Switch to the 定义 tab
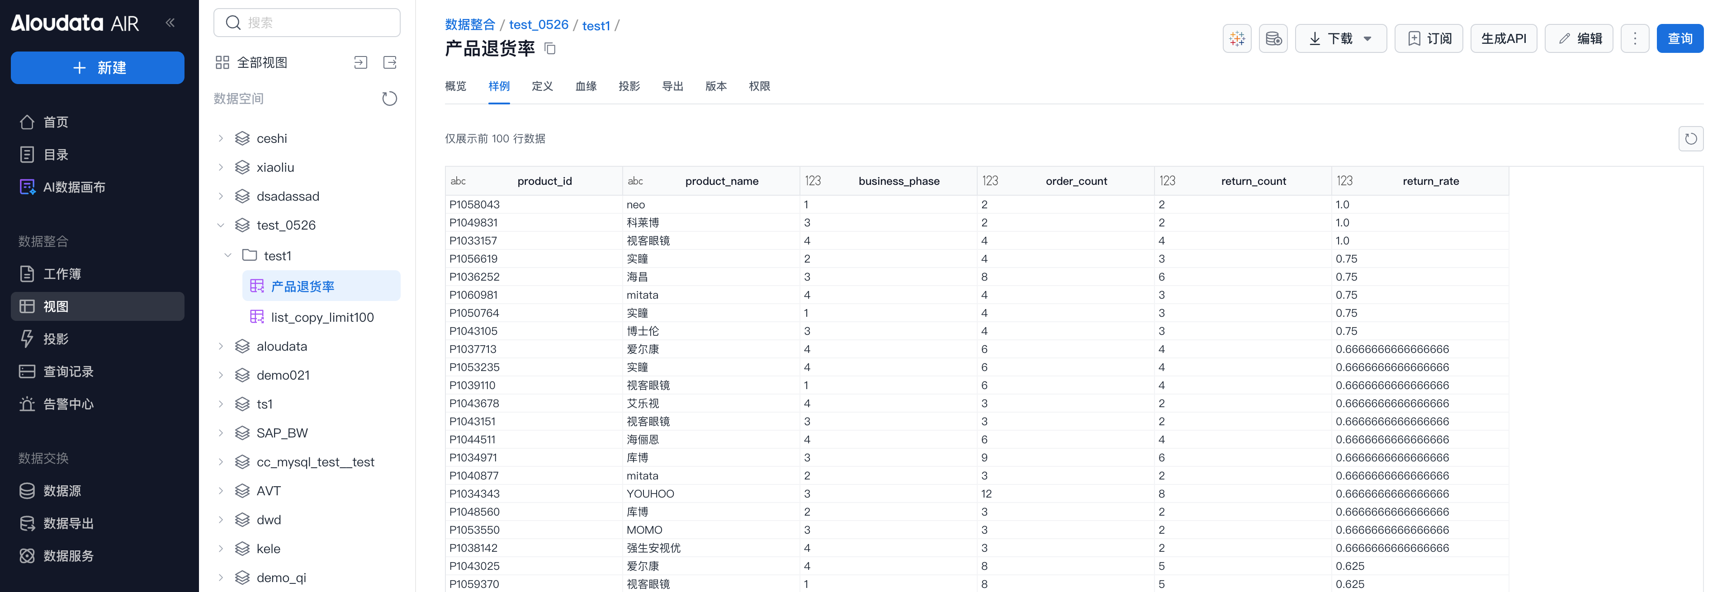The height and width of the screenshot is (592, 1722). point(542,86)
